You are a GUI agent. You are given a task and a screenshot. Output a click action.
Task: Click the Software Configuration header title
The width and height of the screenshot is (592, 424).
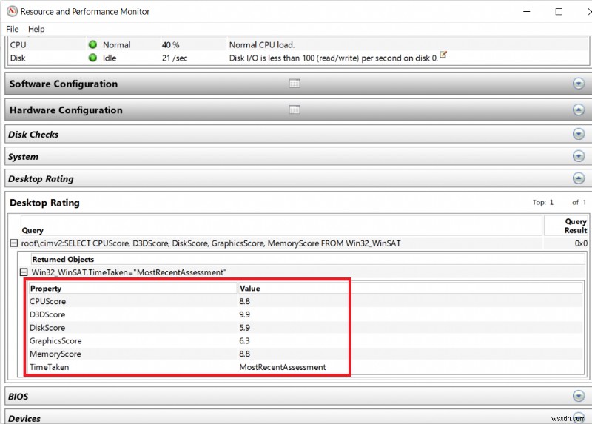tap(64, 84)
